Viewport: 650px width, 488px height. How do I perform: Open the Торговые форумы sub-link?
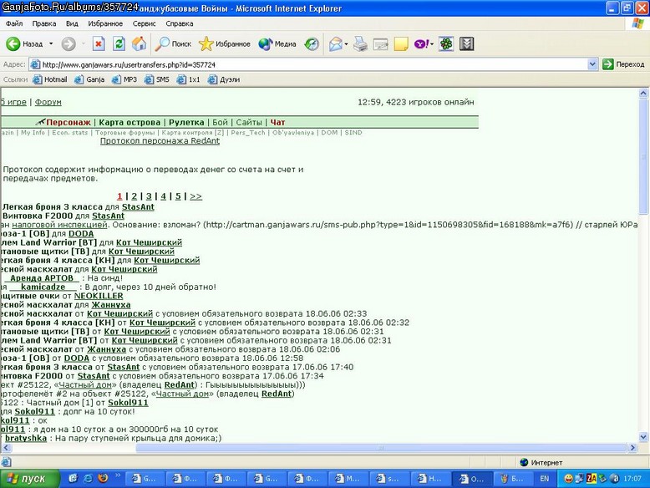pos(124,133)
